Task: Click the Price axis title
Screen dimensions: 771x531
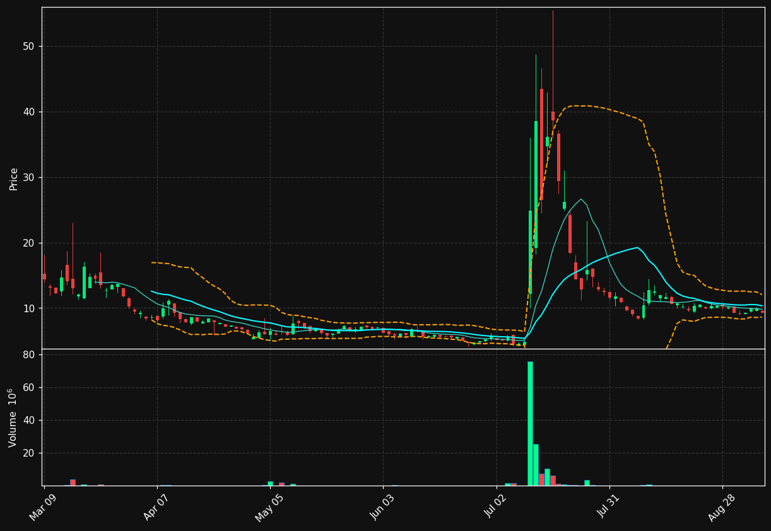Action: pyautogui.click(x=13, y=178)
